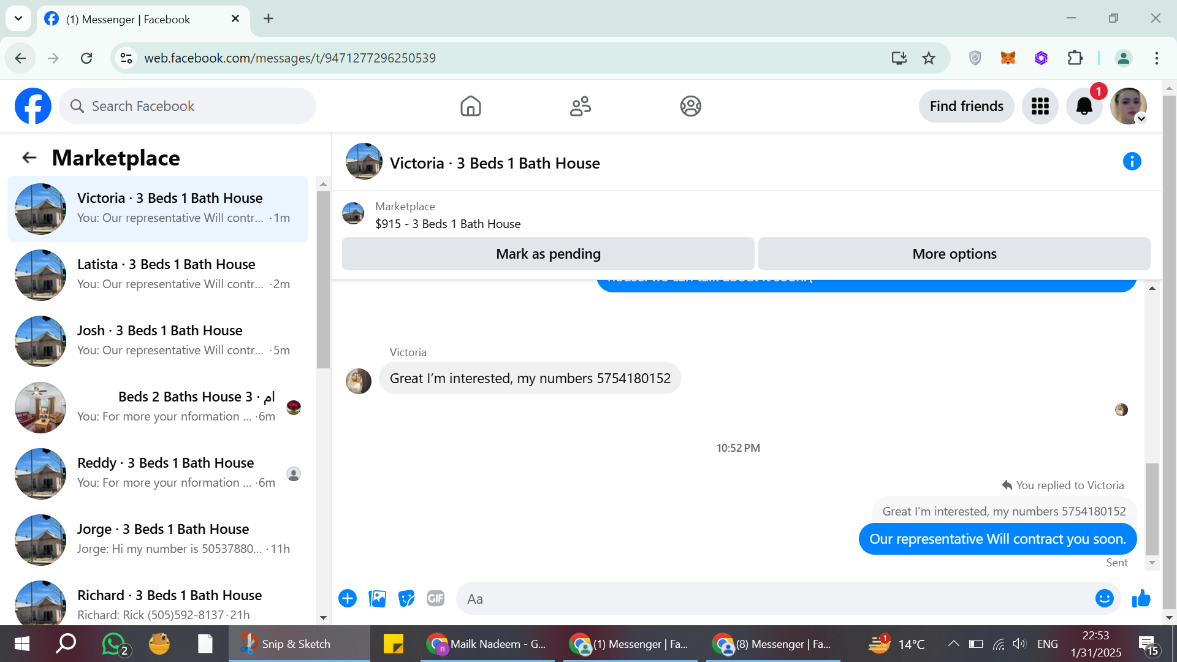This screenshot has height=662, width=1177.
Task: Click Victoria's chat header title
Action: tap(495, 163)
